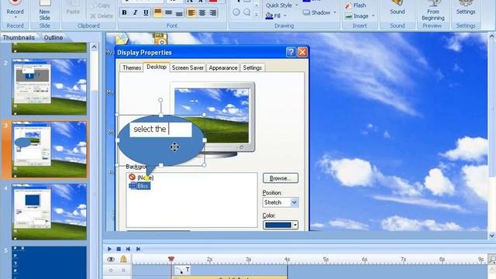496x279 pixels.
Task: Open Sound options
Action: pyautogui.click(x=398, y=8)
